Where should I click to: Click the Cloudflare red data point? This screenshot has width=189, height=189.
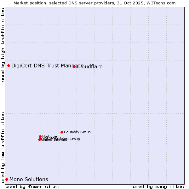74,66
